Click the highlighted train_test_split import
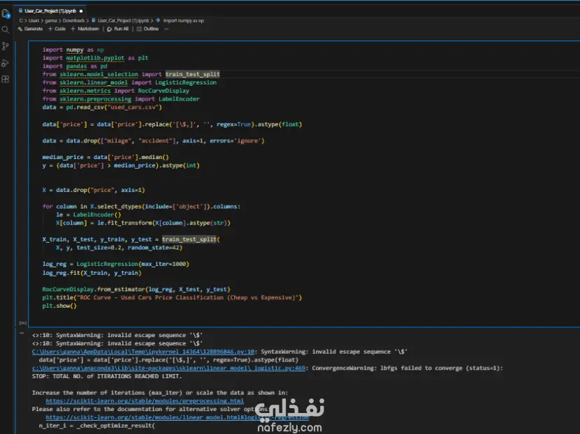Screen dimensions: 580x434 point(192,74)
